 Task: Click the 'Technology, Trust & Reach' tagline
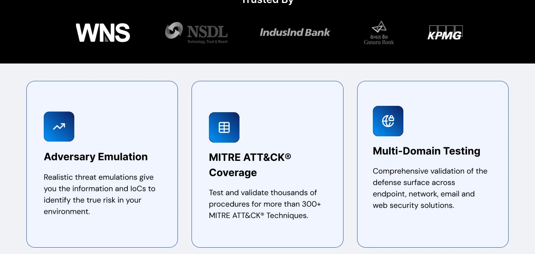pyautogui.click(x=207, y=41)
